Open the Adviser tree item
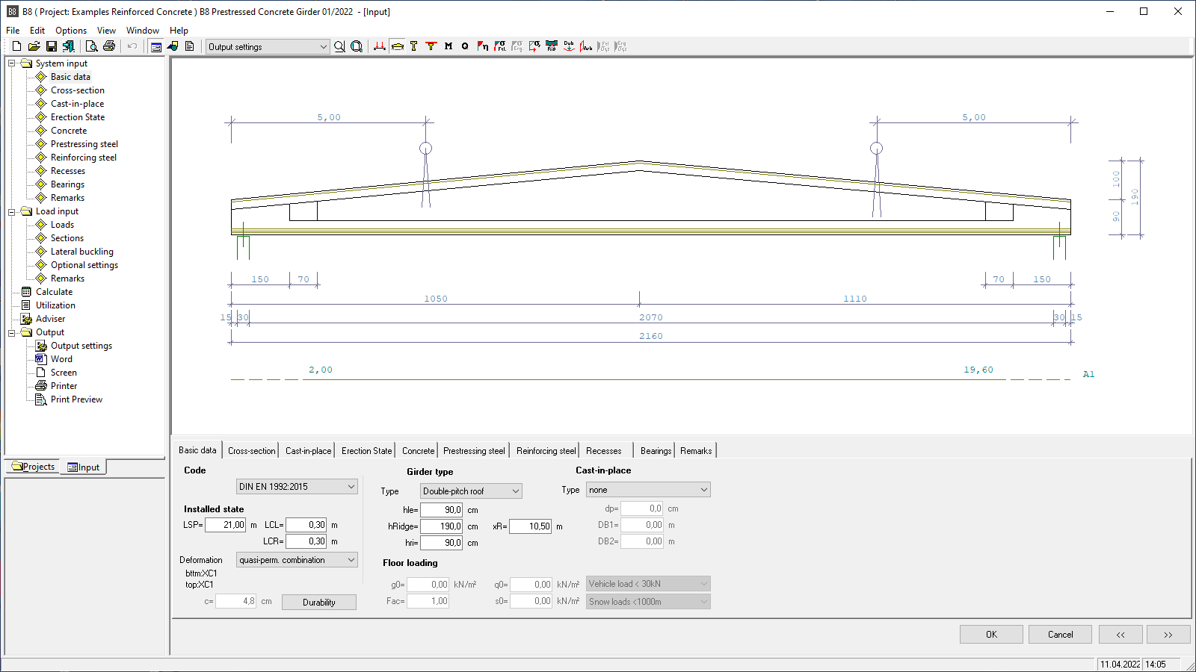 pyautogui.click(x=50, y=319)
